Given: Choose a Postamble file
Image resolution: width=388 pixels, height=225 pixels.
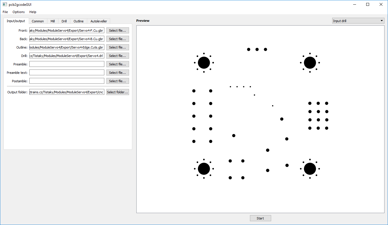Looking at the screenshot, I should (117, 81).
